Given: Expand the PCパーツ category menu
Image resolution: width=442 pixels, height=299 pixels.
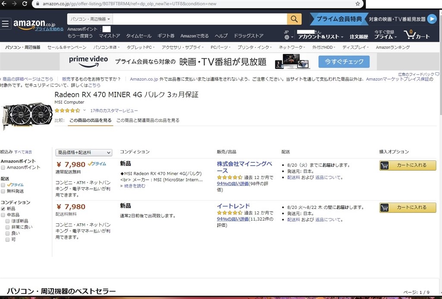Looking at the screenshot, I should click(221, 48).
